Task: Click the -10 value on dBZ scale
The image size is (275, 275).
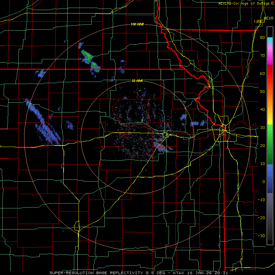Action: coord(261,200)
